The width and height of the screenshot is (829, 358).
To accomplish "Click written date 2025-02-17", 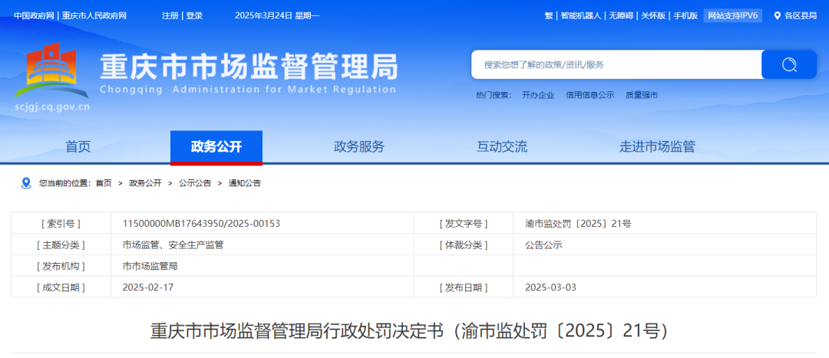I will pyautogui.click(x=147, y=287).
